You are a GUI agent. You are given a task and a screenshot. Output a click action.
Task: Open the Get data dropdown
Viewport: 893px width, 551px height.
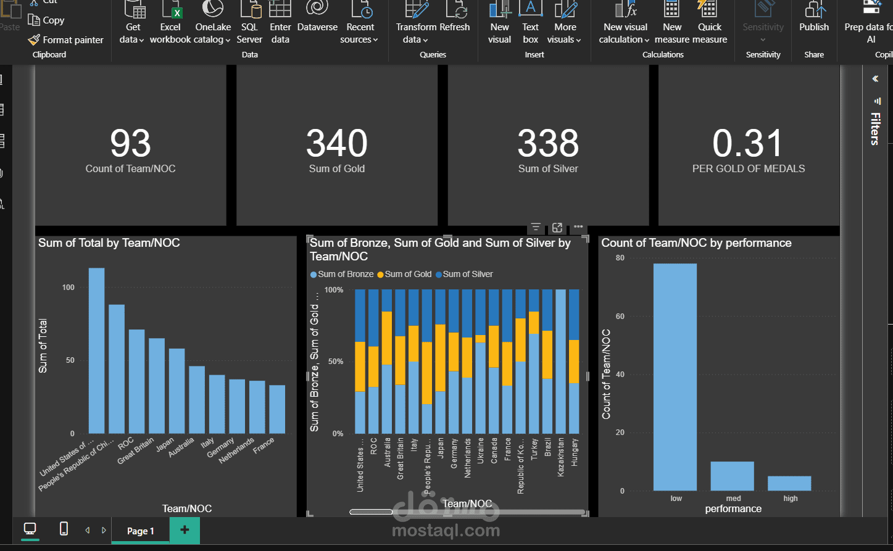pyautogui.click(x=133, y=33)
